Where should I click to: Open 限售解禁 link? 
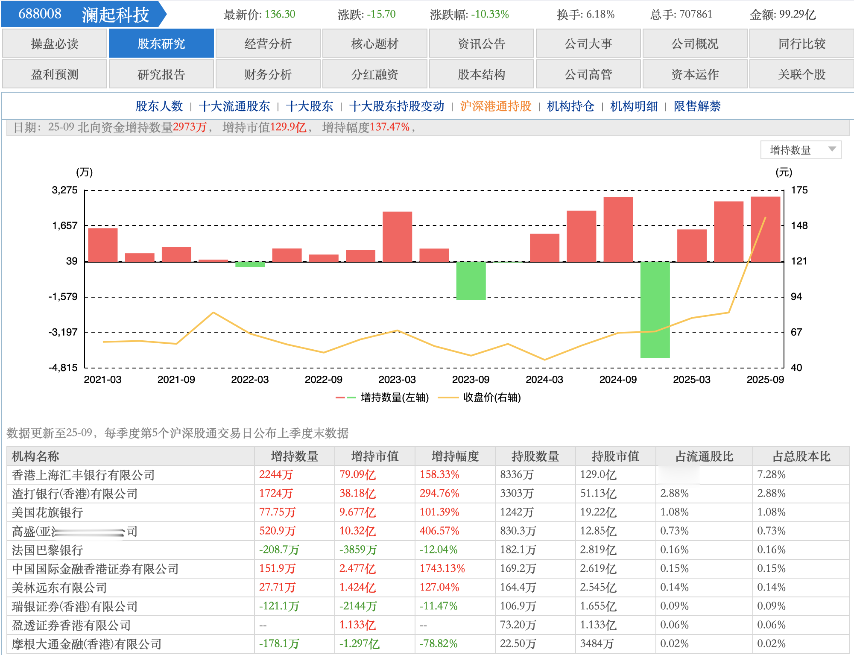(697, 106)
